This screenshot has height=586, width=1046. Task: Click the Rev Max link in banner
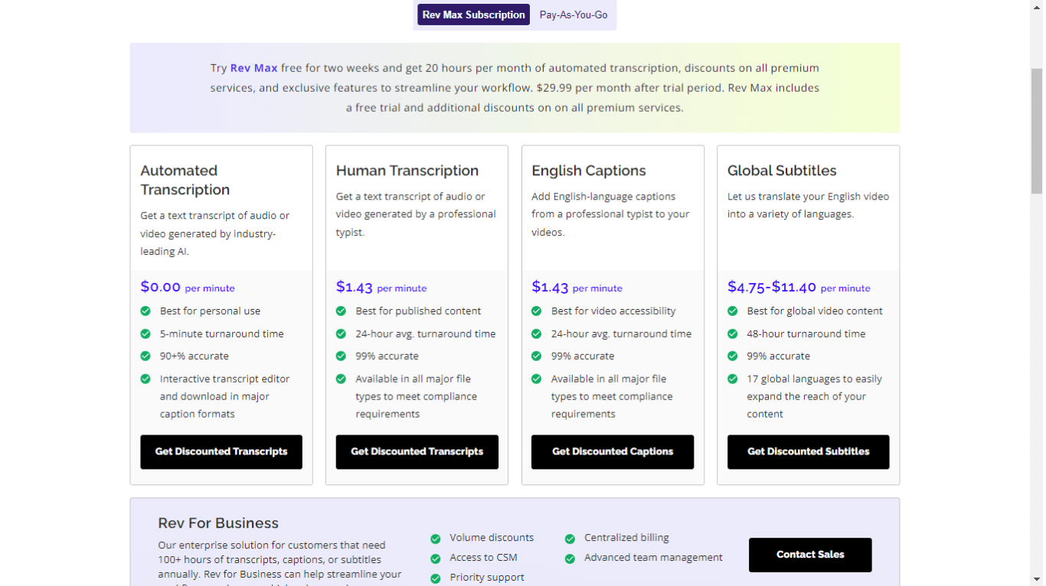[x=253, y=68]
